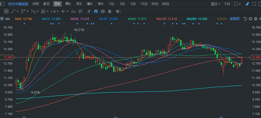
Task: Open the layout square dropdown arrow
Action: pyautogui.click(x=240, y=4)
